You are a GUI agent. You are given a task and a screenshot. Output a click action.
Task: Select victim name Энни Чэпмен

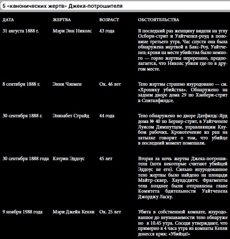(x=67, y=84)
